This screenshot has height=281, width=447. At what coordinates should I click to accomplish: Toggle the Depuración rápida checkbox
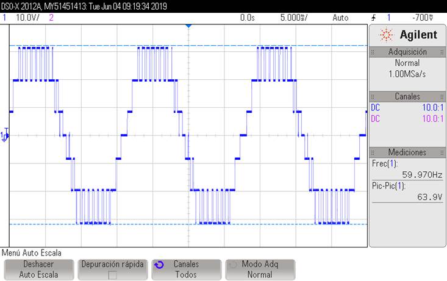(112, 275)
